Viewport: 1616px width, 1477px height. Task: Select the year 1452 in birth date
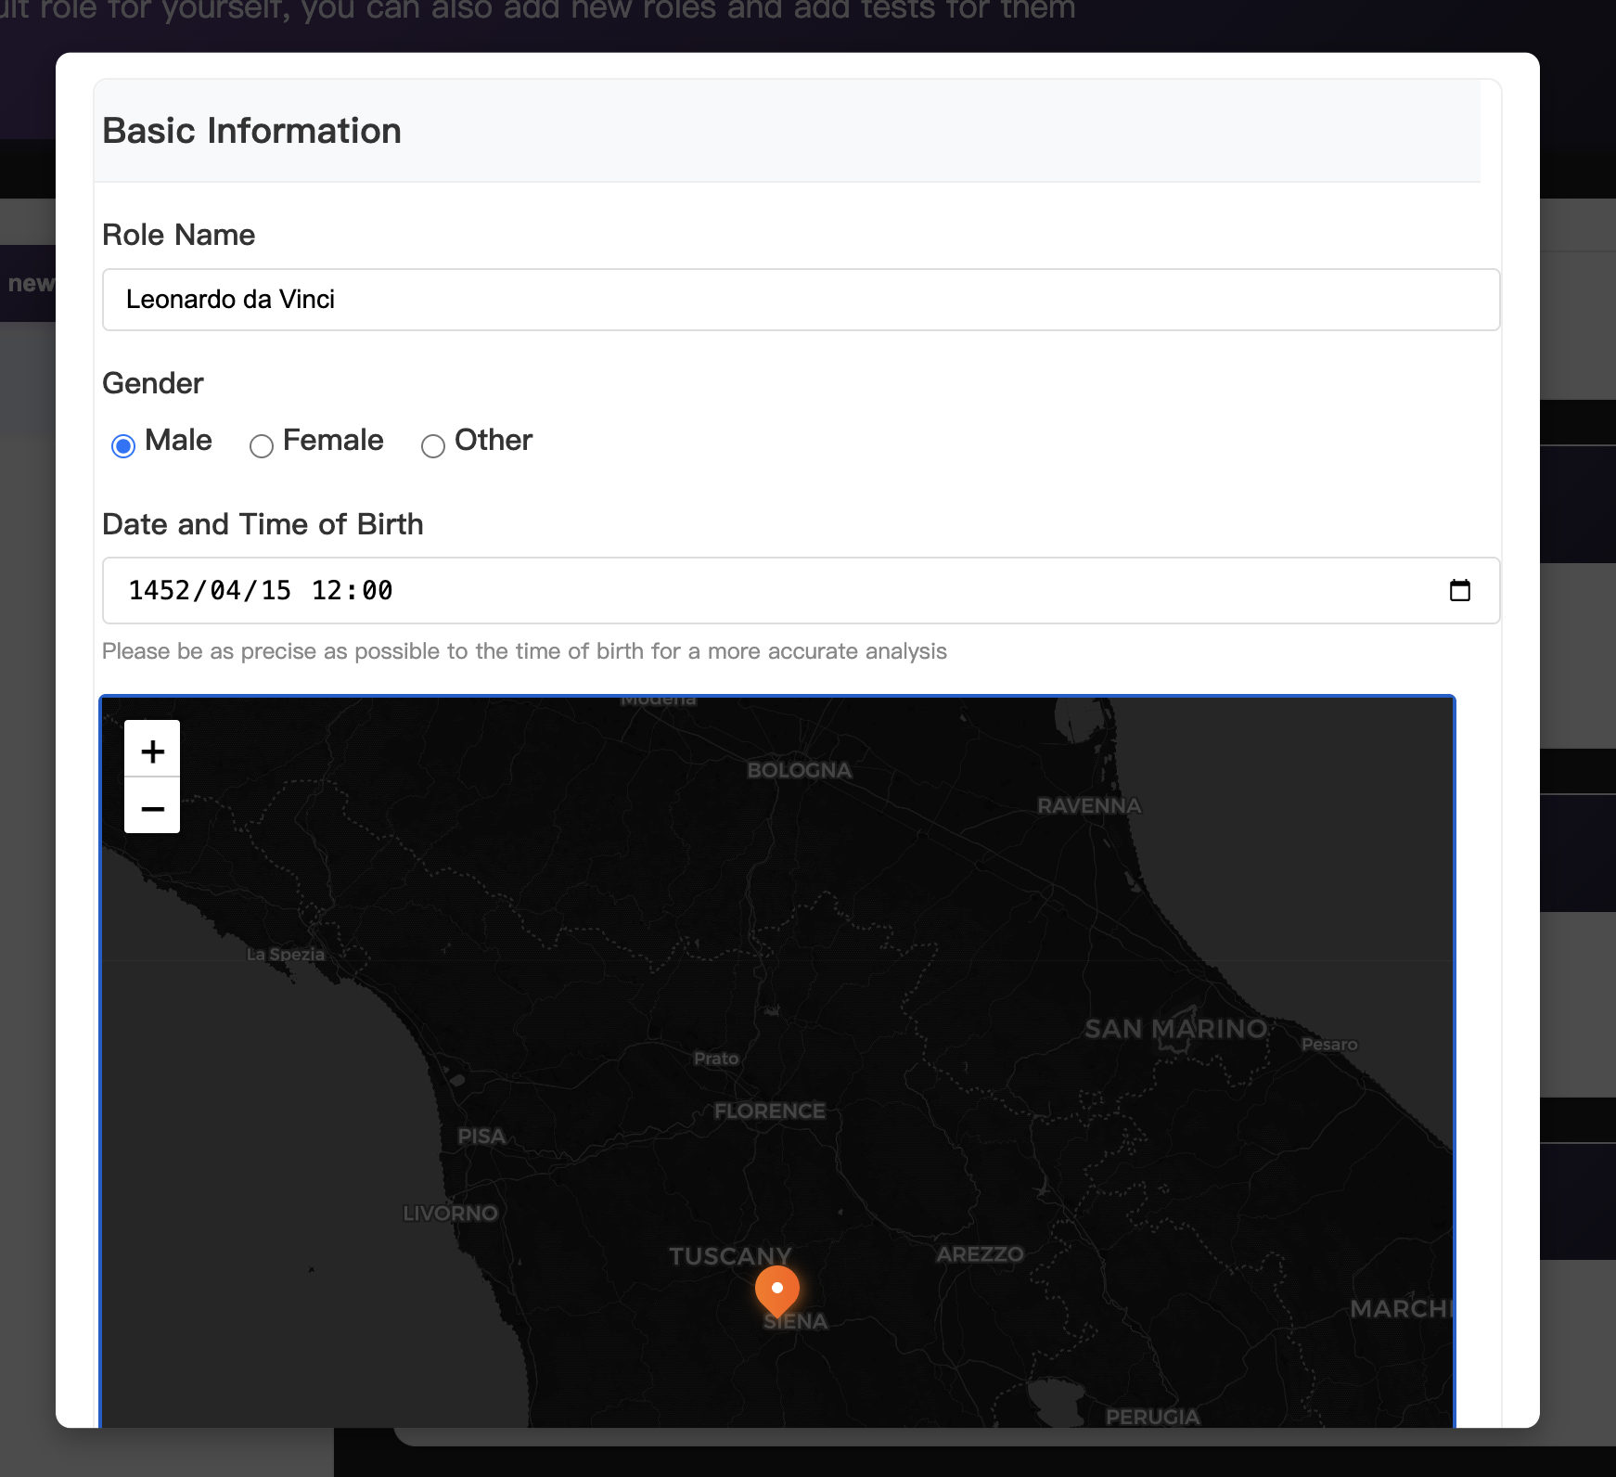point(159,590)
